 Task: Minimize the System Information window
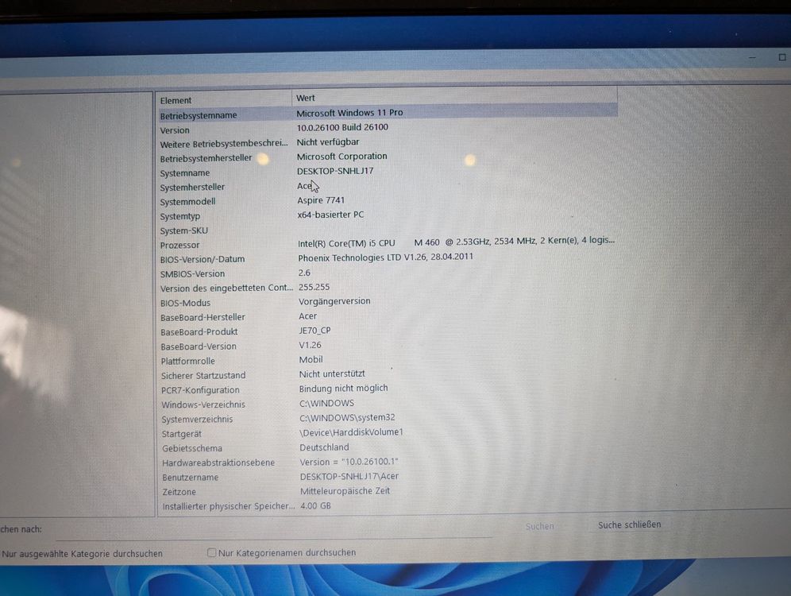pos(751,57)
